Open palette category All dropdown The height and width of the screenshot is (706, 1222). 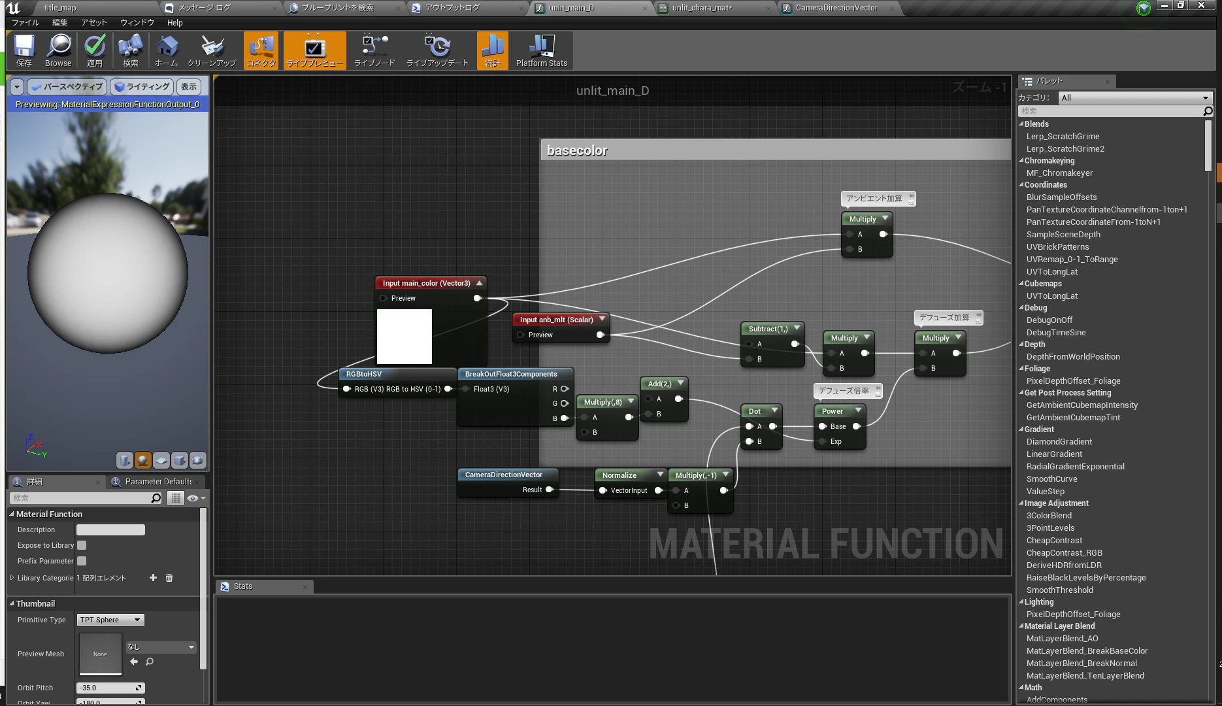1135,97
